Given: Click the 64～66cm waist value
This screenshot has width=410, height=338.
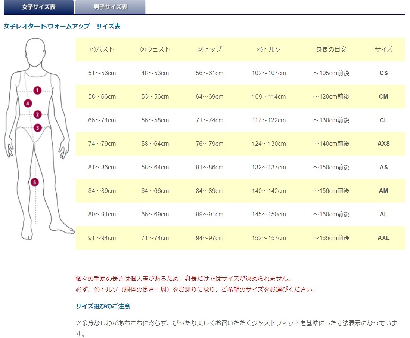Looking at the screenshot, I should (x=155, y=191).
